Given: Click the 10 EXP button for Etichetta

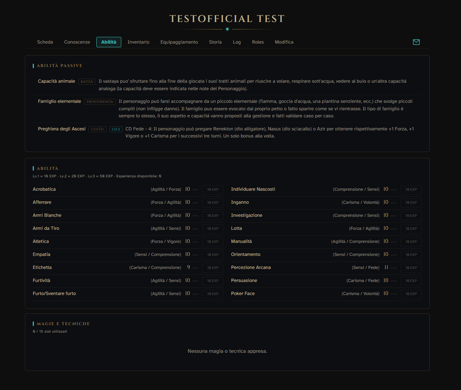Looking at the screenshot, I should [x=213, y=268].
